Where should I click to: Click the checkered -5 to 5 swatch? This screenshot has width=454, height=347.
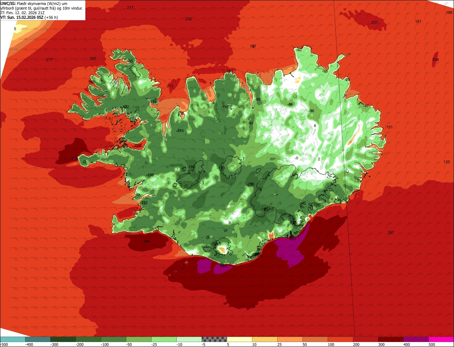coord(214,339)
